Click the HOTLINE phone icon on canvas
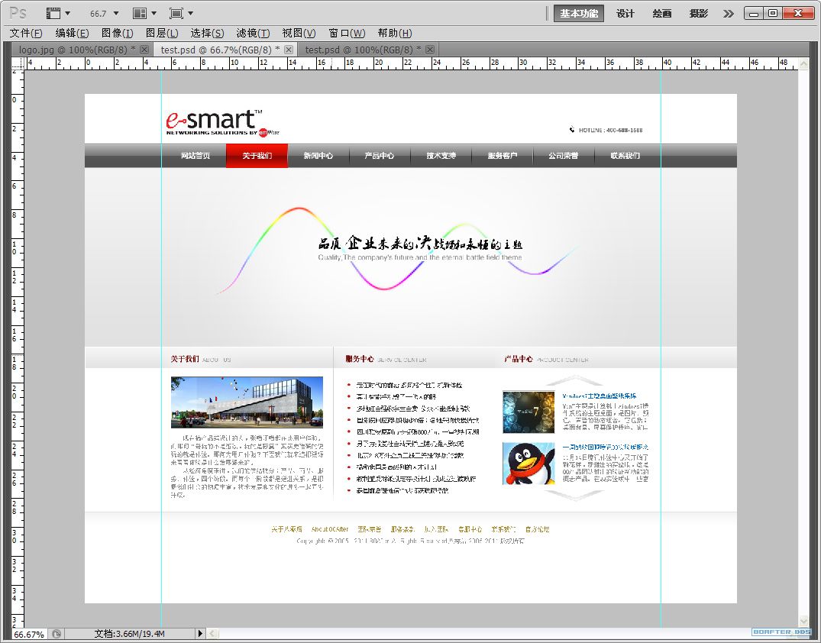 click(572, 129)
